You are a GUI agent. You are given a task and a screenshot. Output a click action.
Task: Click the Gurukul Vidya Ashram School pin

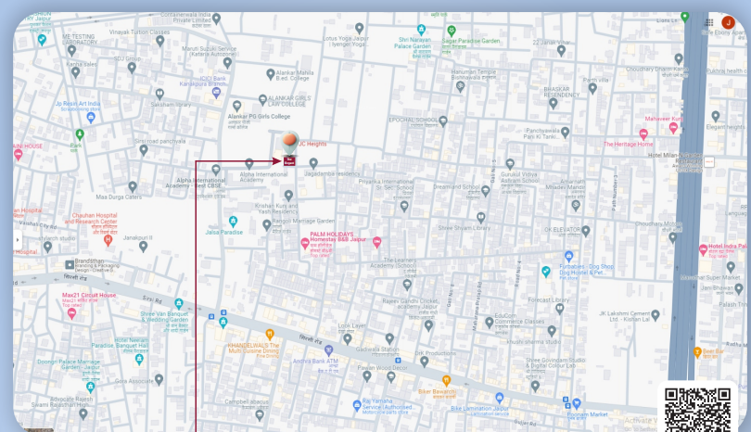510,164
